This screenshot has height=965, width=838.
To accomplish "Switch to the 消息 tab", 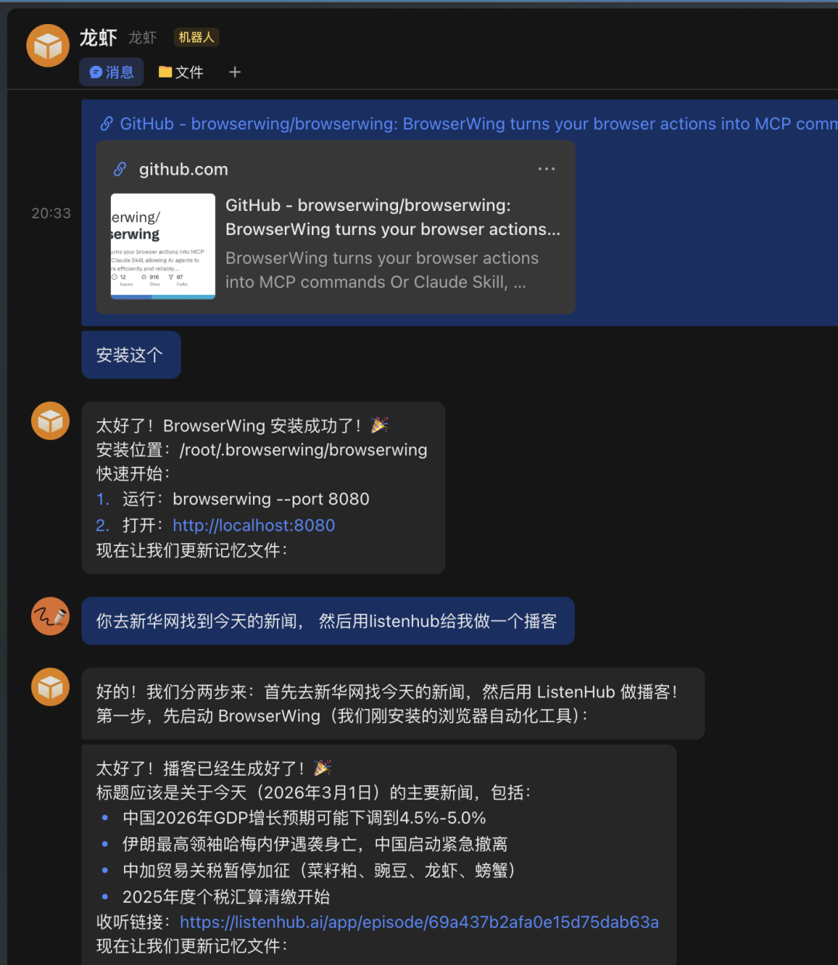I will click(x=112, y=72).
